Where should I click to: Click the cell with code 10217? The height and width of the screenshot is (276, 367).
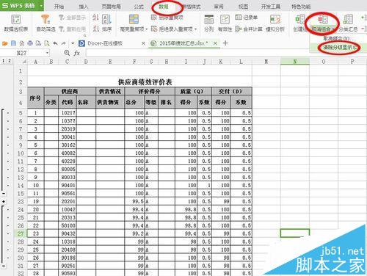coord(68,113)
